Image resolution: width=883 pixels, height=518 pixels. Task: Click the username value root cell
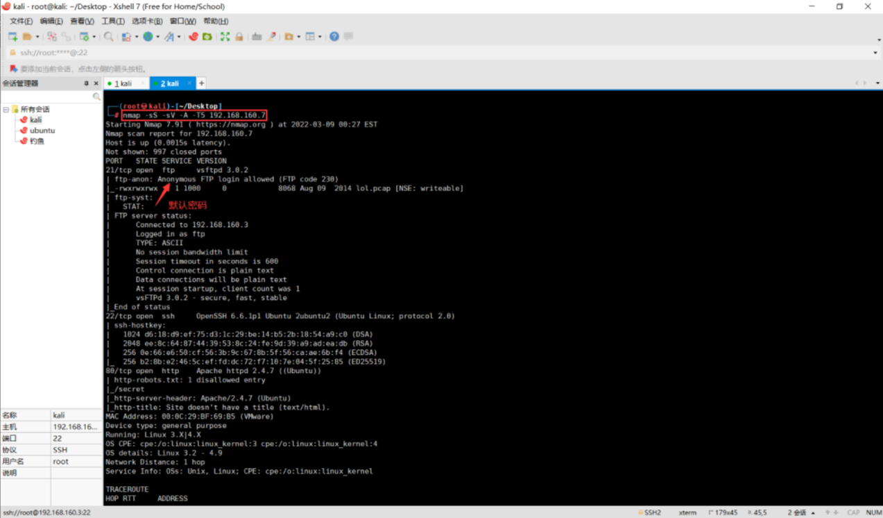point(76,461)
